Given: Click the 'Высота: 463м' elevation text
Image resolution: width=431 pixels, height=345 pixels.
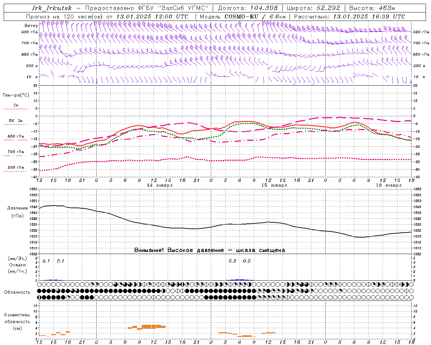Looking at the screenshot, I should (372, 8).
